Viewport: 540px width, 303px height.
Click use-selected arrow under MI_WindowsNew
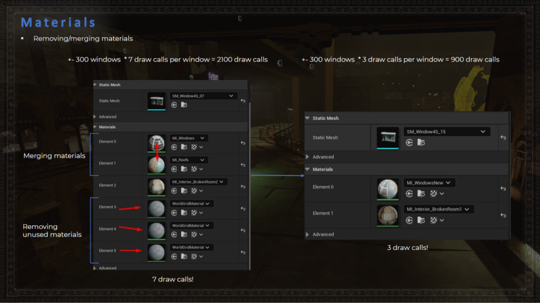409,194
